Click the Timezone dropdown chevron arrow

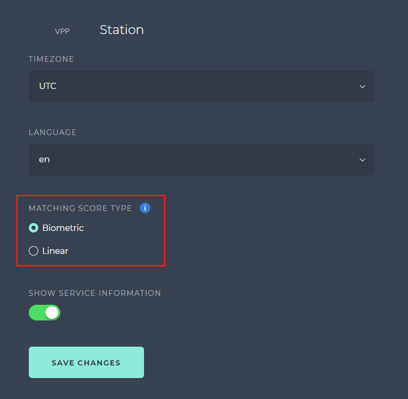(x=362, y=86)
